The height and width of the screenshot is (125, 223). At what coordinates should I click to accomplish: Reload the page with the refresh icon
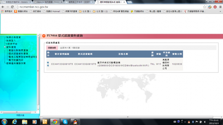coord(13,7)
